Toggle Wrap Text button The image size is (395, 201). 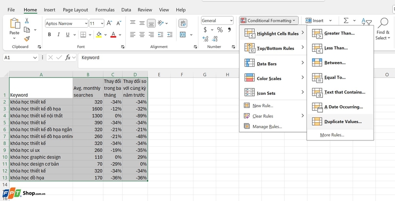(183, 23)
